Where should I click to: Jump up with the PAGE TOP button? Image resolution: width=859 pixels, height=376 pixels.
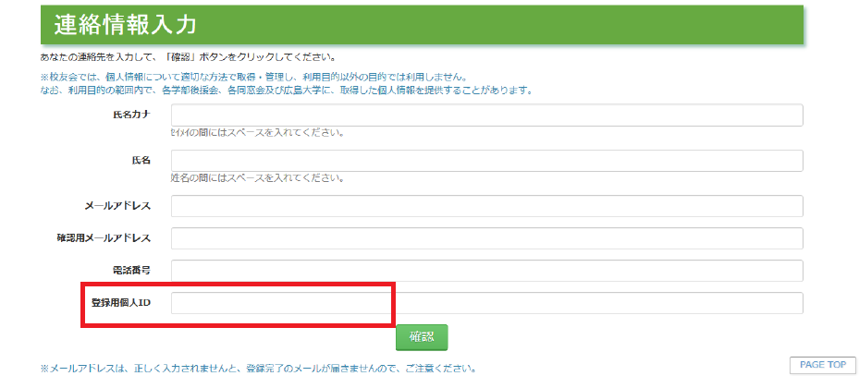(823, 365)
